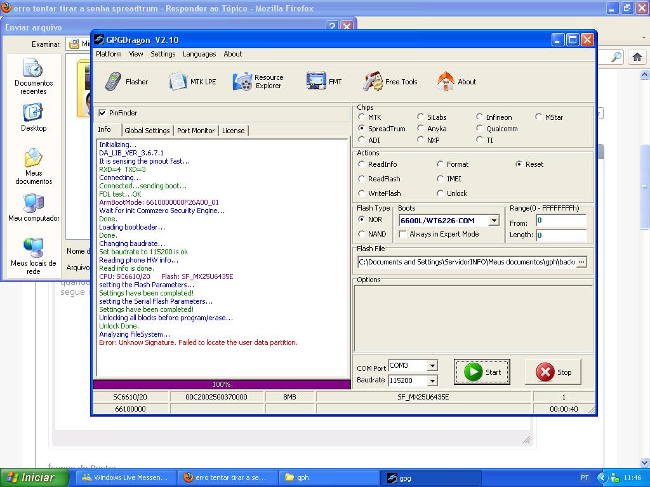Image resolution: width=650 pixels, height=487 pixels.
Task: Open the View menu
Action: [136, 54]
